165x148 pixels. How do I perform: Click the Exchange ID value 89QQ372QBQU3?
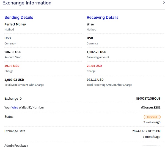click(148, 99)
